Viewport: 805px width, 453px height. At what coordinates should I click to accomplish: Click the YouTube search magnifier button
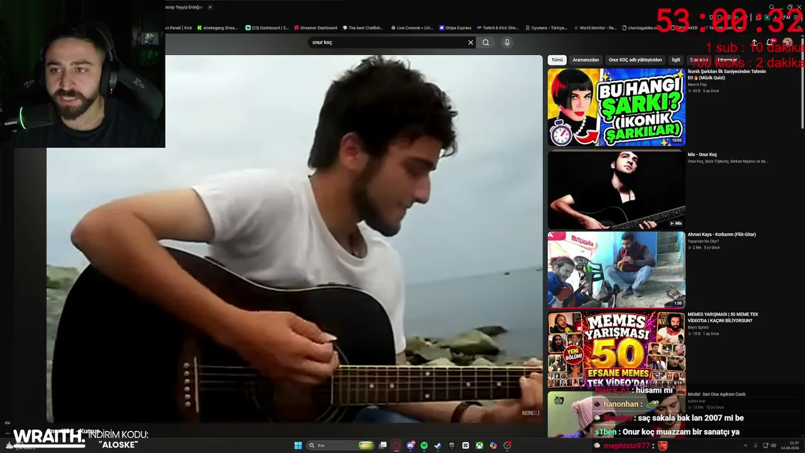click(486, 42)
